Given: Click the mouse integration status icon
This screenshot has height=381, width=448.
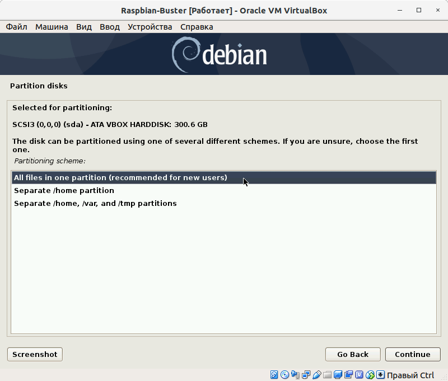Looking at the screenshot, I should coord(370,375).
